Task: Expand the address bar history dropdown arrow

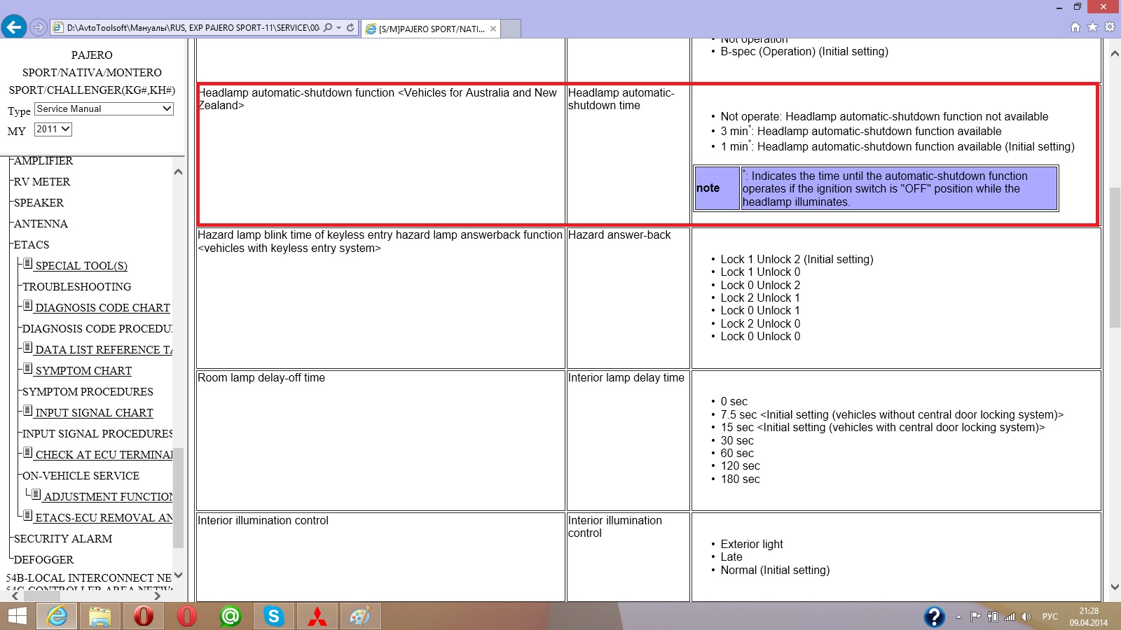Action: coord(339,28)
